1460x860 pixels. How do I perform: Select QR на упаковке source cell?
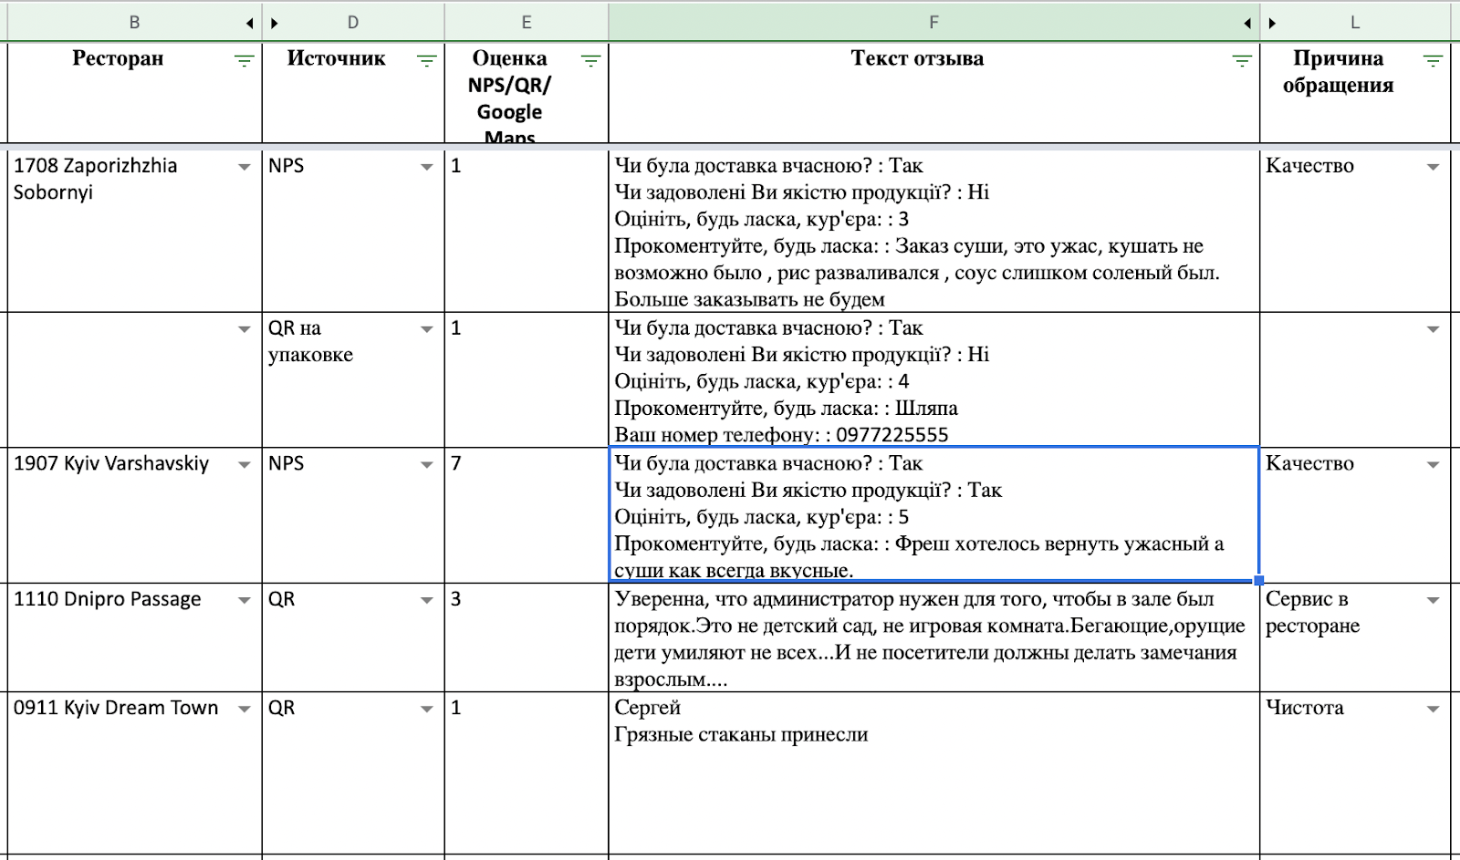(x=353, y=380)
